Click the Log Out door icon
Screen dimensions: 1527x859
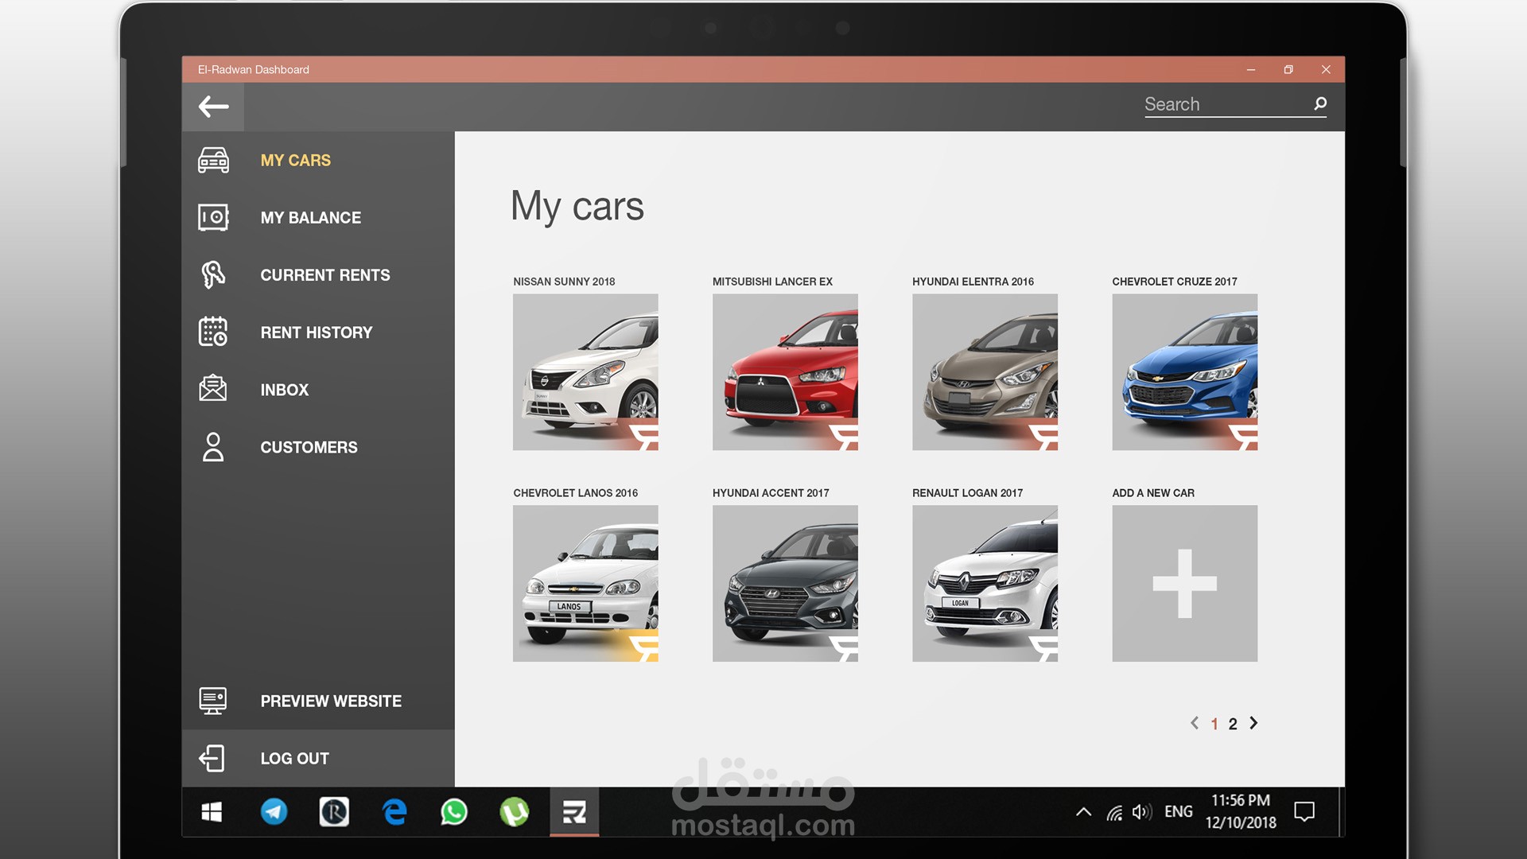pos(213,758)
